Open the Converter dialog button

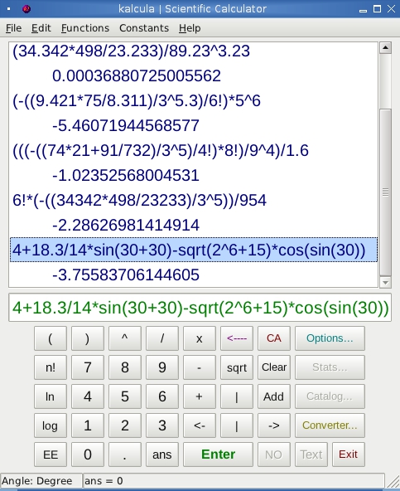(330, 425)
